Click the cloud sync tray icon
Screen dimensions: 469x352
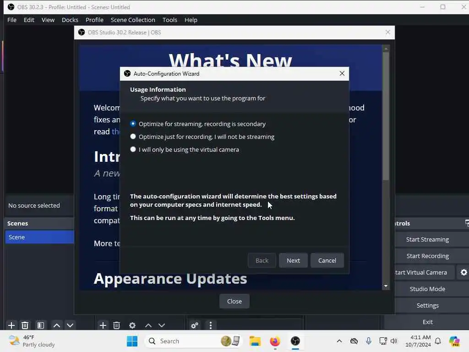[x=354, y=341]
